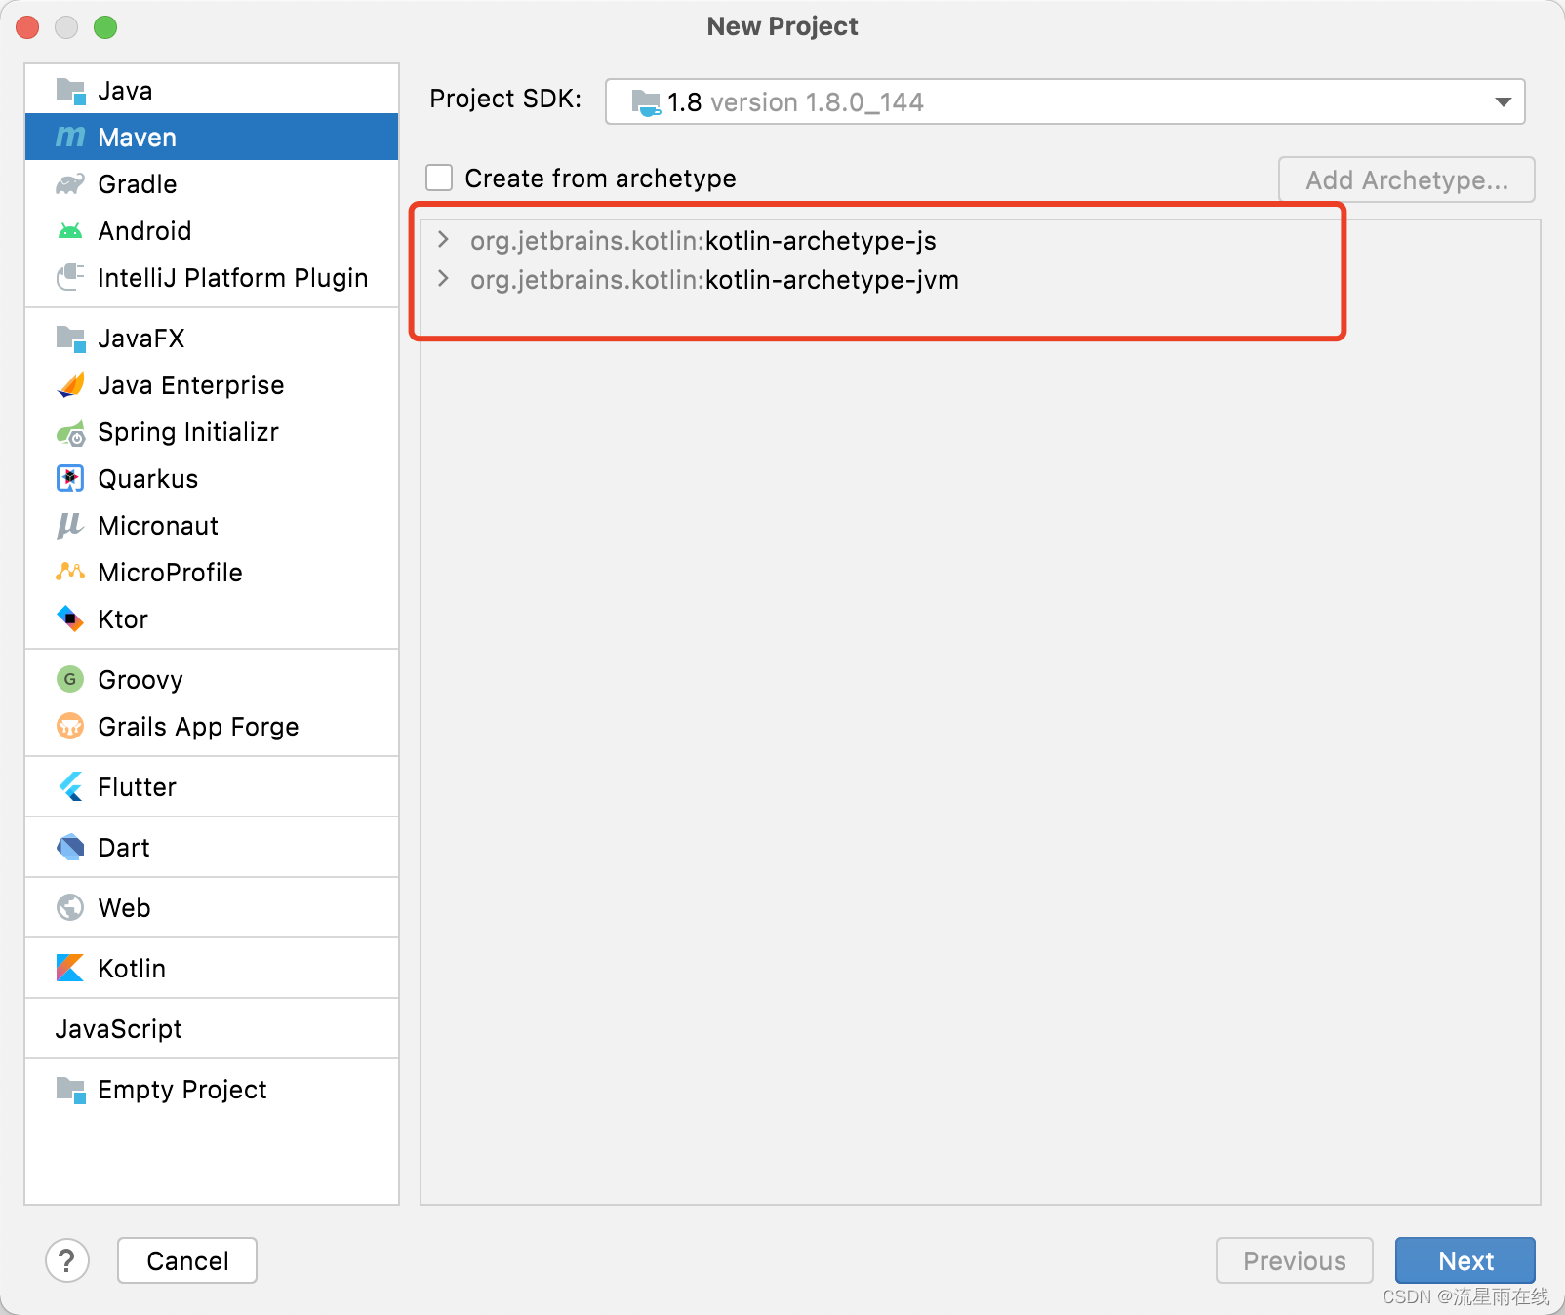Select Grails App Forge label

coord(198,727)
